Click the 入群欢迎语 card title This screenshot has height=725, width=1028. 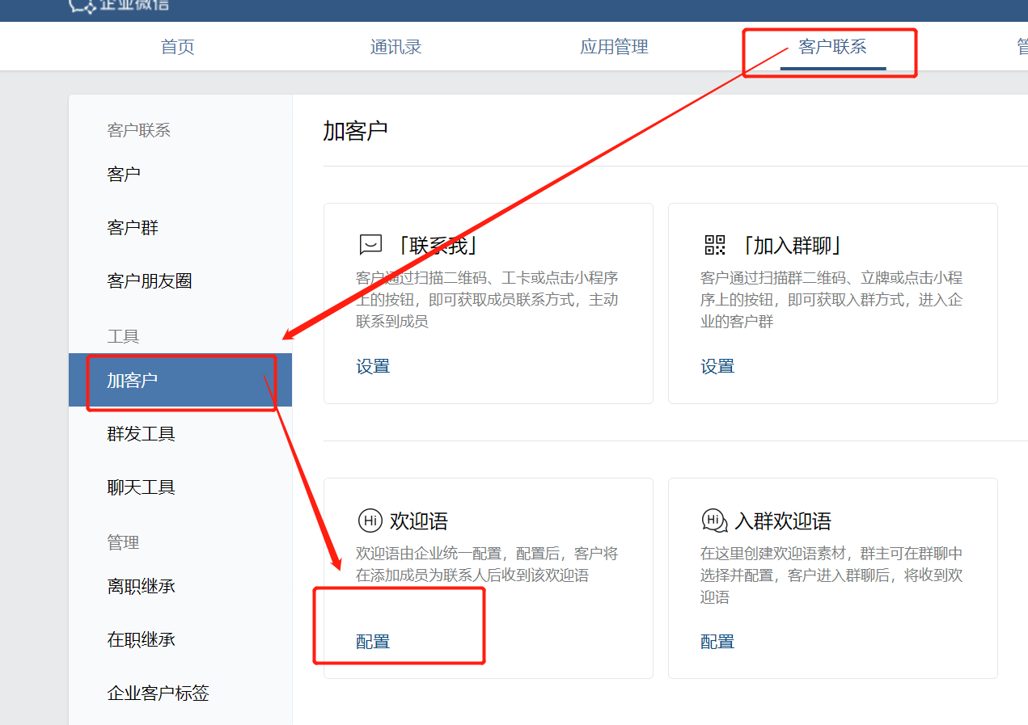coord(783,521)
